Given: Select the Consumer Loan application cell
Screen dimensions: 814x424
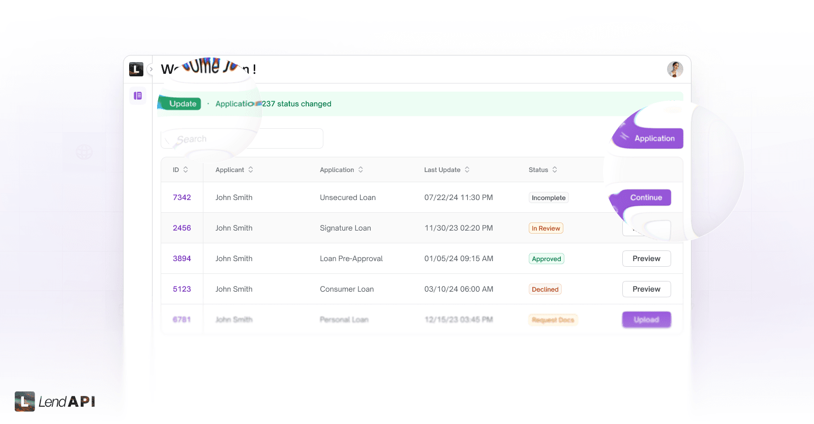Looking at the screenshot, I should pyautogui.click(x=347, y=289).
